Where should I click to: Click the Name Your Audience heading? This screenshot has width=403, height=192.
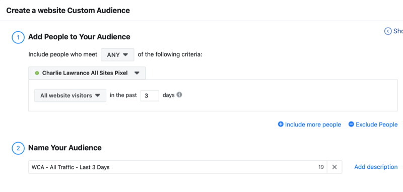[x=65, y=148]
